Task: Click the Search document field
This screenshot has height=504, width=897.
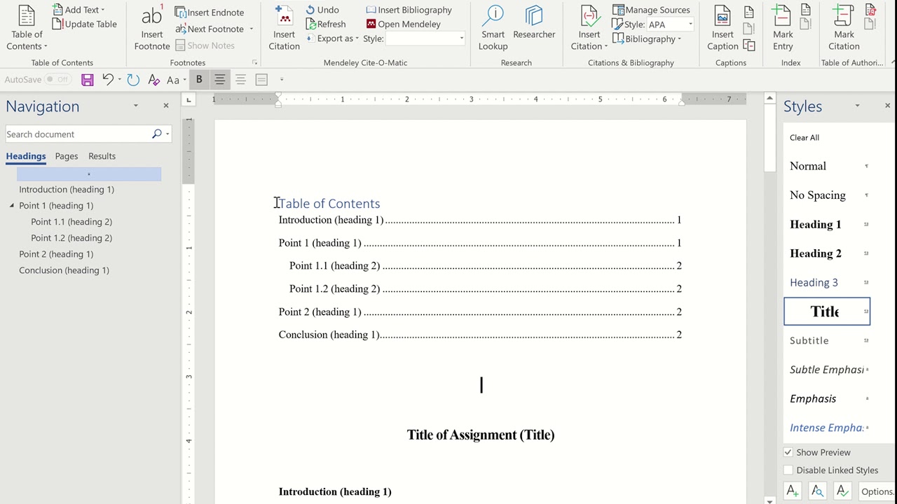Action: (x=77, y=134)
